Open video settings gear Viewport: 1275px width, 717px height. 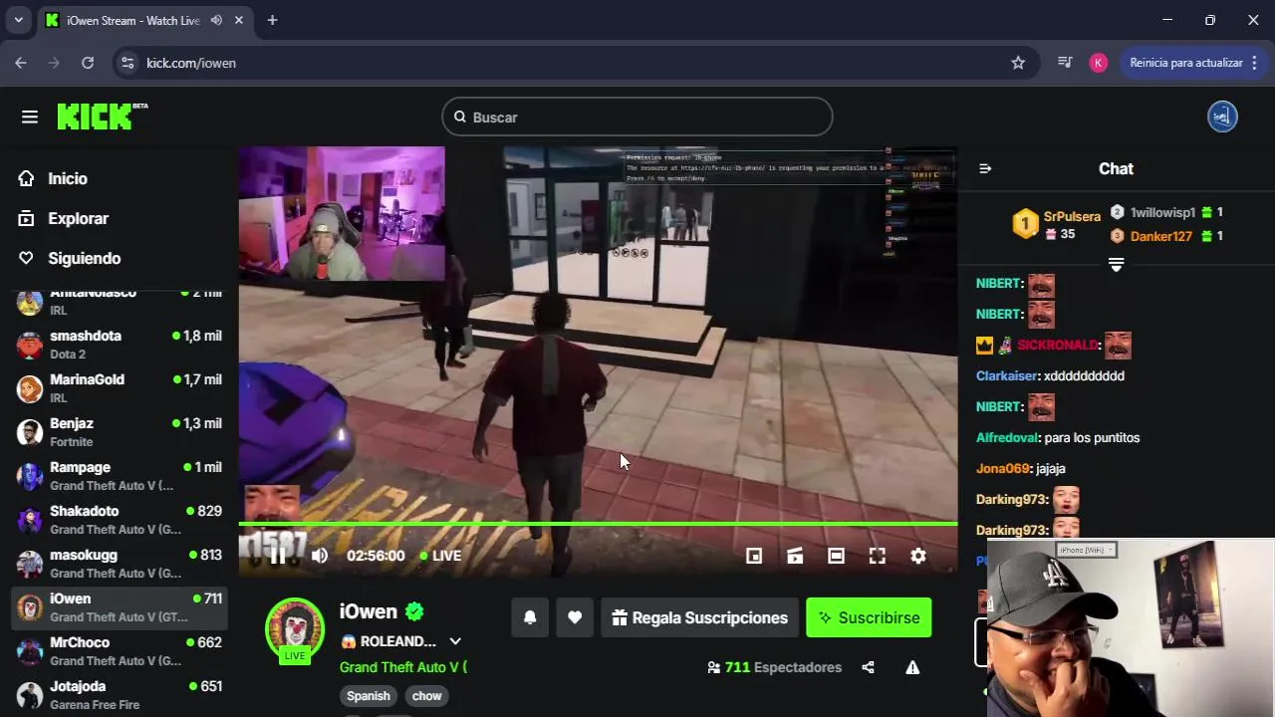tap(918, 556)
